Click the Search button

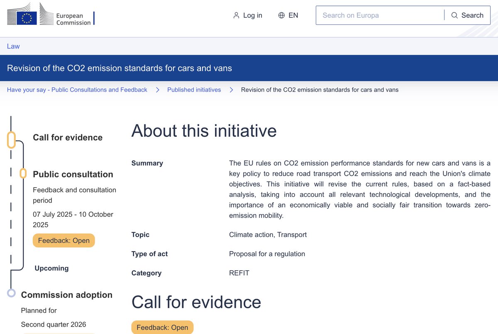(467, 15)
